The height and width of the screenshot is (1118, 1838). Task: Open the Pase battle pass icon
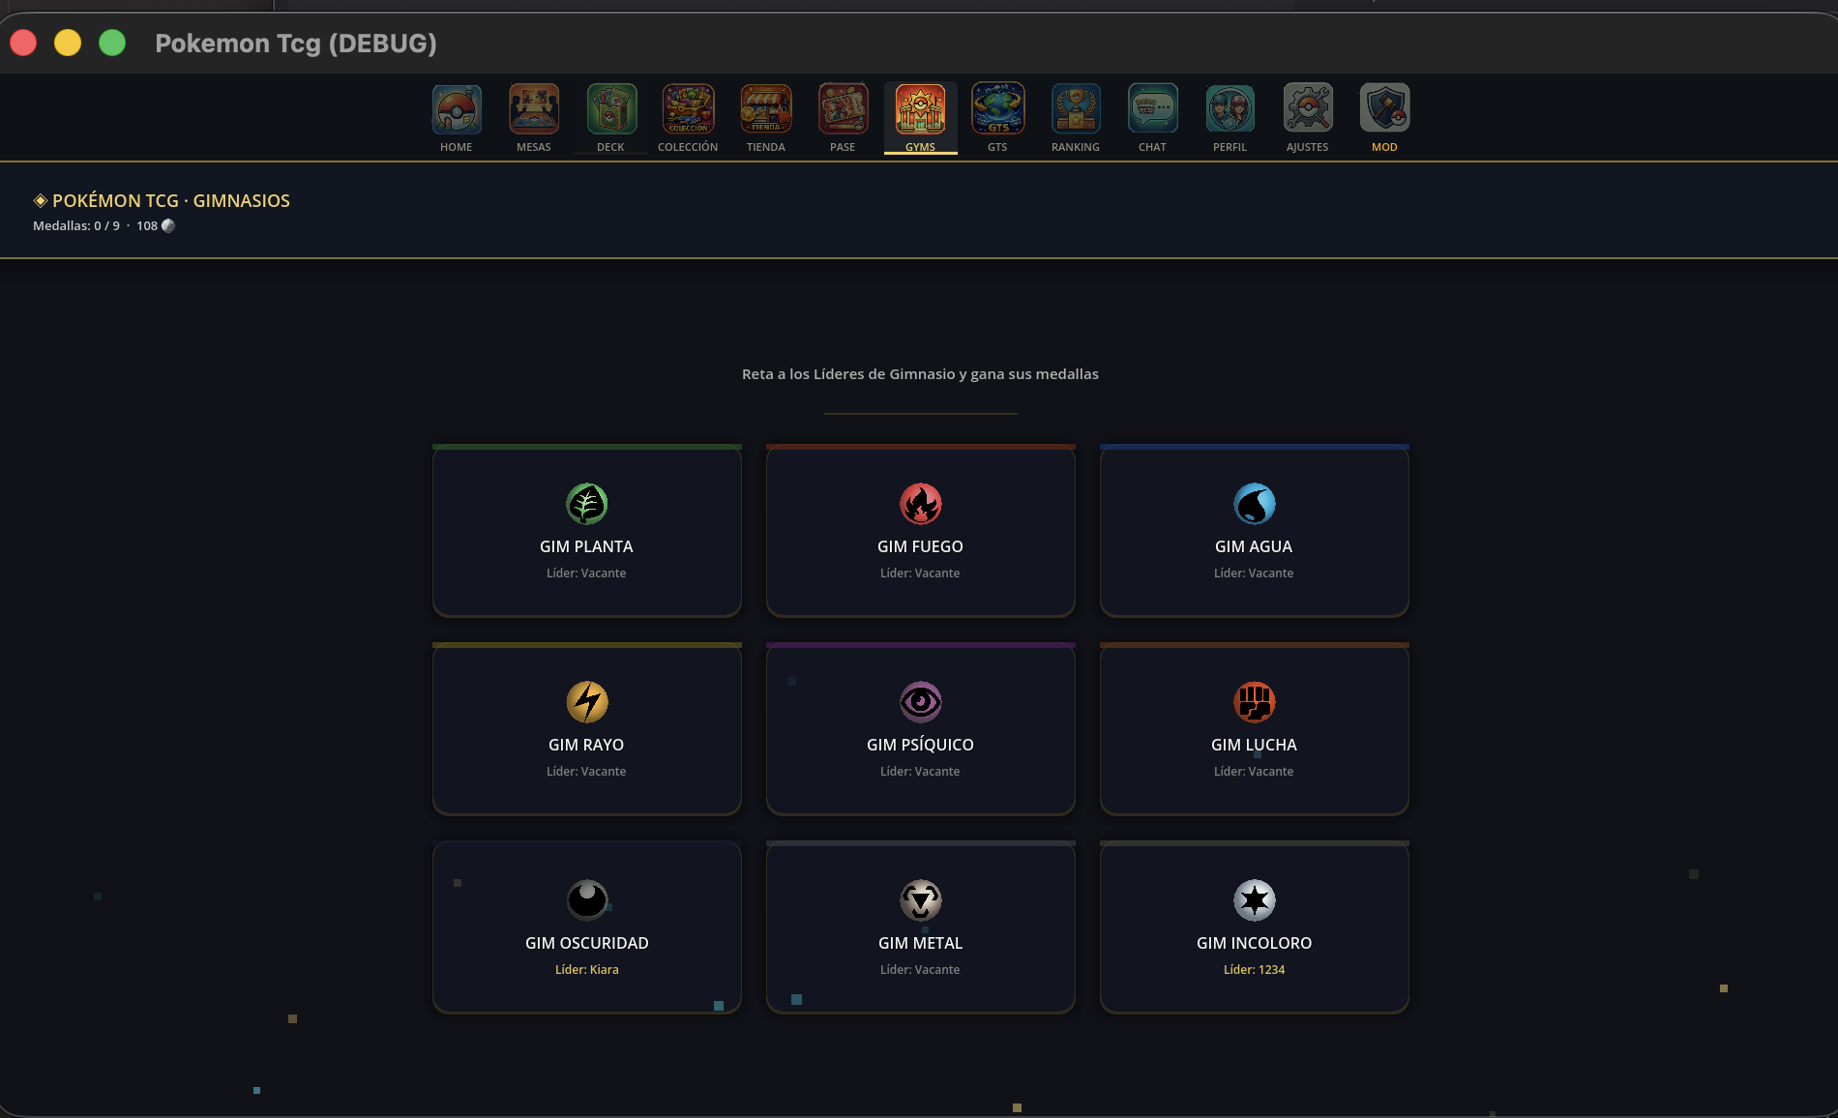click(x=843, y=109)
